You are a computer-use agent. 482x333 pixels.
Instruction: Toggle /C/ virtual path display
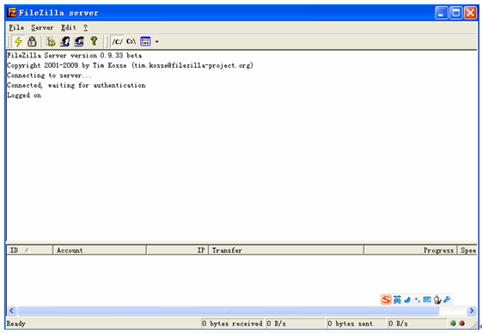point(117,41)
